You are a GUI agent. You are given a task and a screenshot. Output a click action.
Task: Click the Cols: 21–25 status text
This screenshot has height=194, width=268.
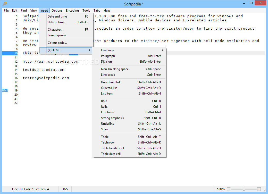(32, 189)
